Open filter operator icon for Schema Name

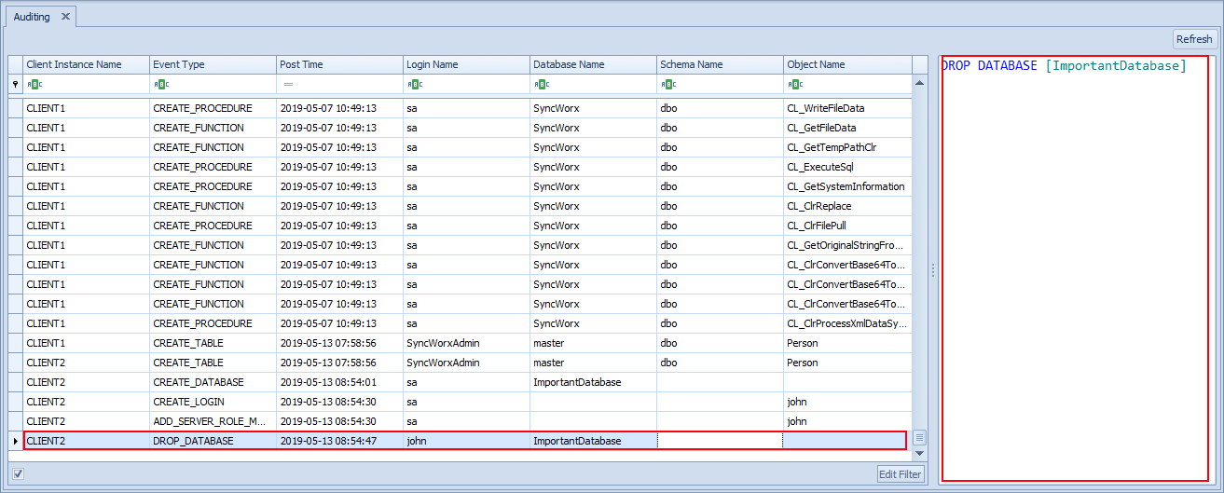coord(667,84)
